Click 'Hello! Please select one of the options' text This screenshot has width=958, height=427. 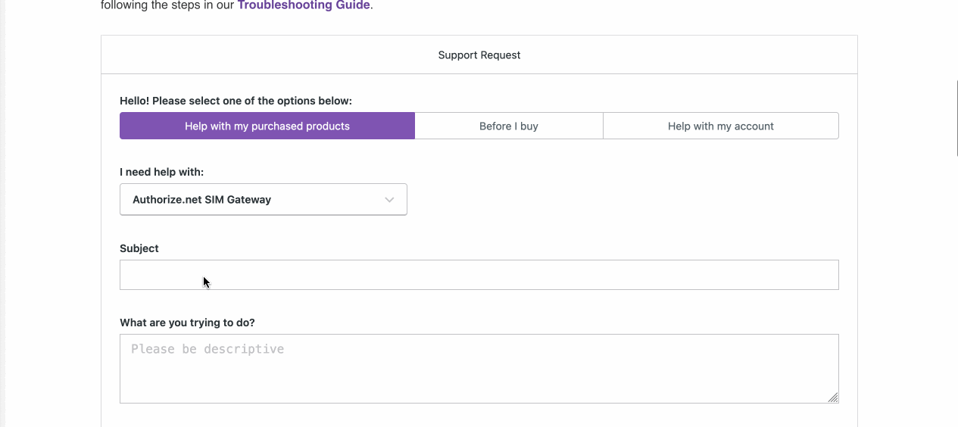point(236,101)
